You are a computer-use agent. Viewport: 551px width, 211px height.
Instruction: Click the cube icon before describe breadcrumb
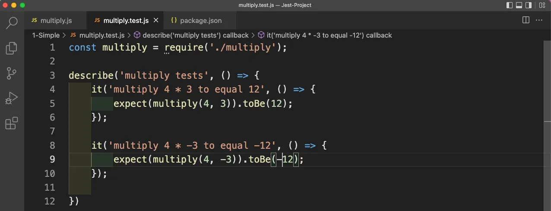point(137,35)
